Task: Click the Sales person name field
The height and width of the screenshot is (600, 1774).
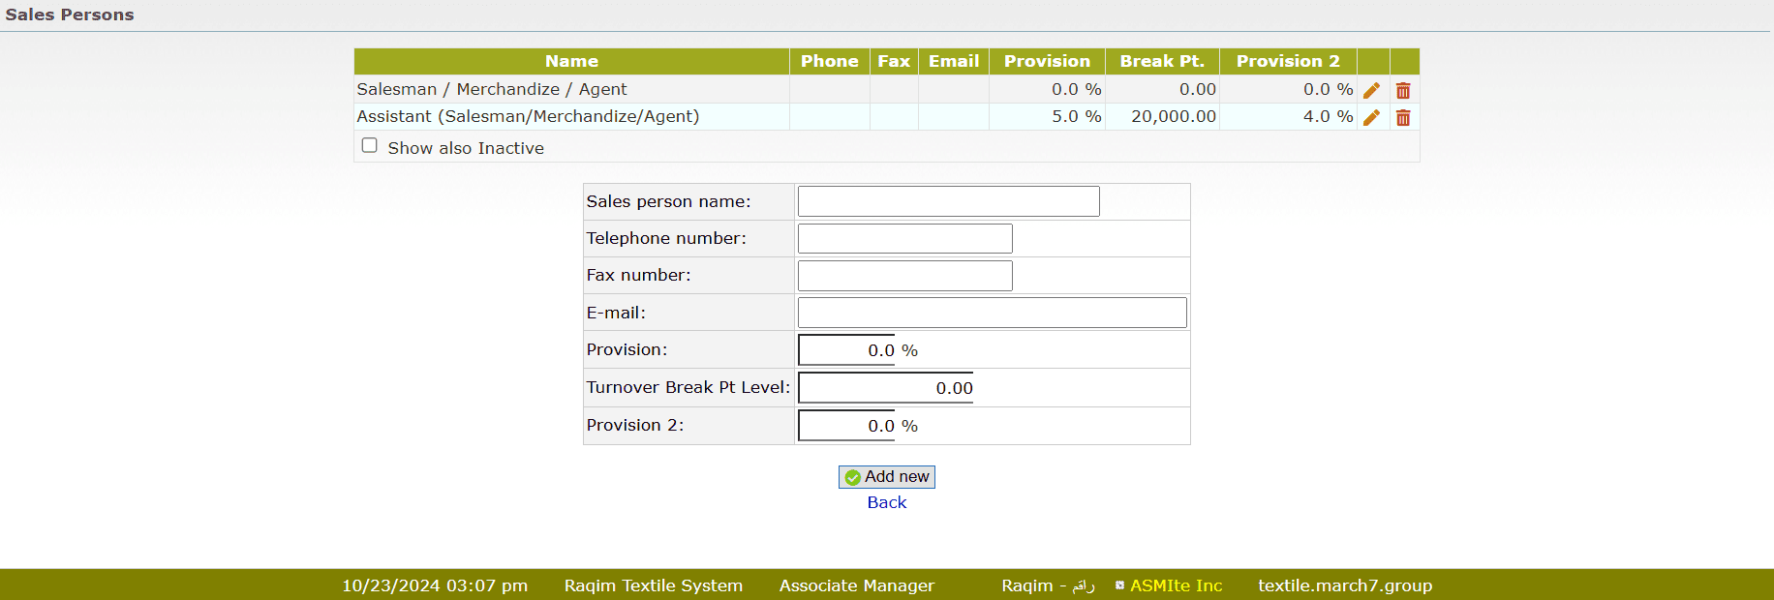Action: pos(948,201)
